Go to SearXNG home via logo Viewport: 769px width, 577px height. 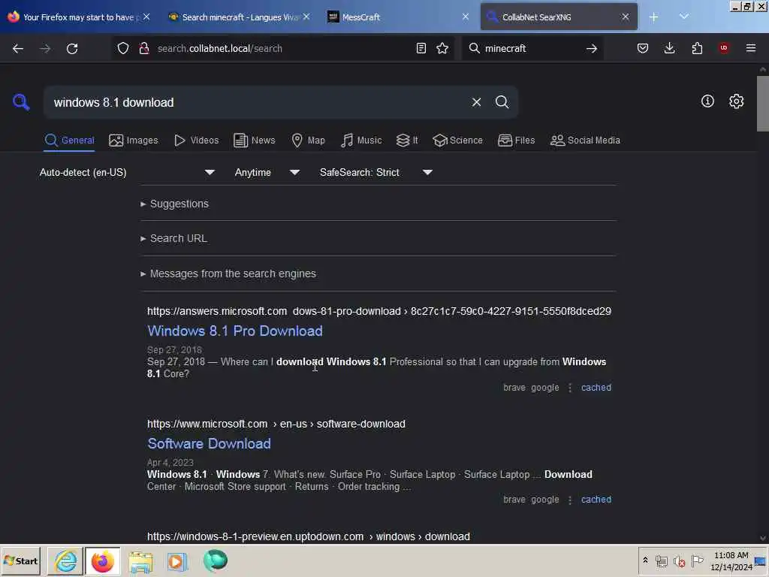click(21, 102)
